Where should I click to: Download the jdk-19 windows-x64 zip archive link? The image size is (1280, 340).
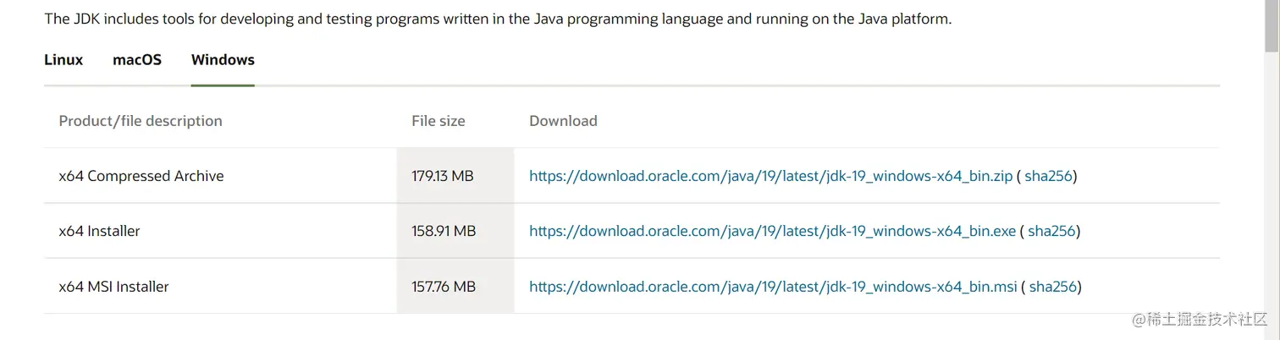point(770,176)
